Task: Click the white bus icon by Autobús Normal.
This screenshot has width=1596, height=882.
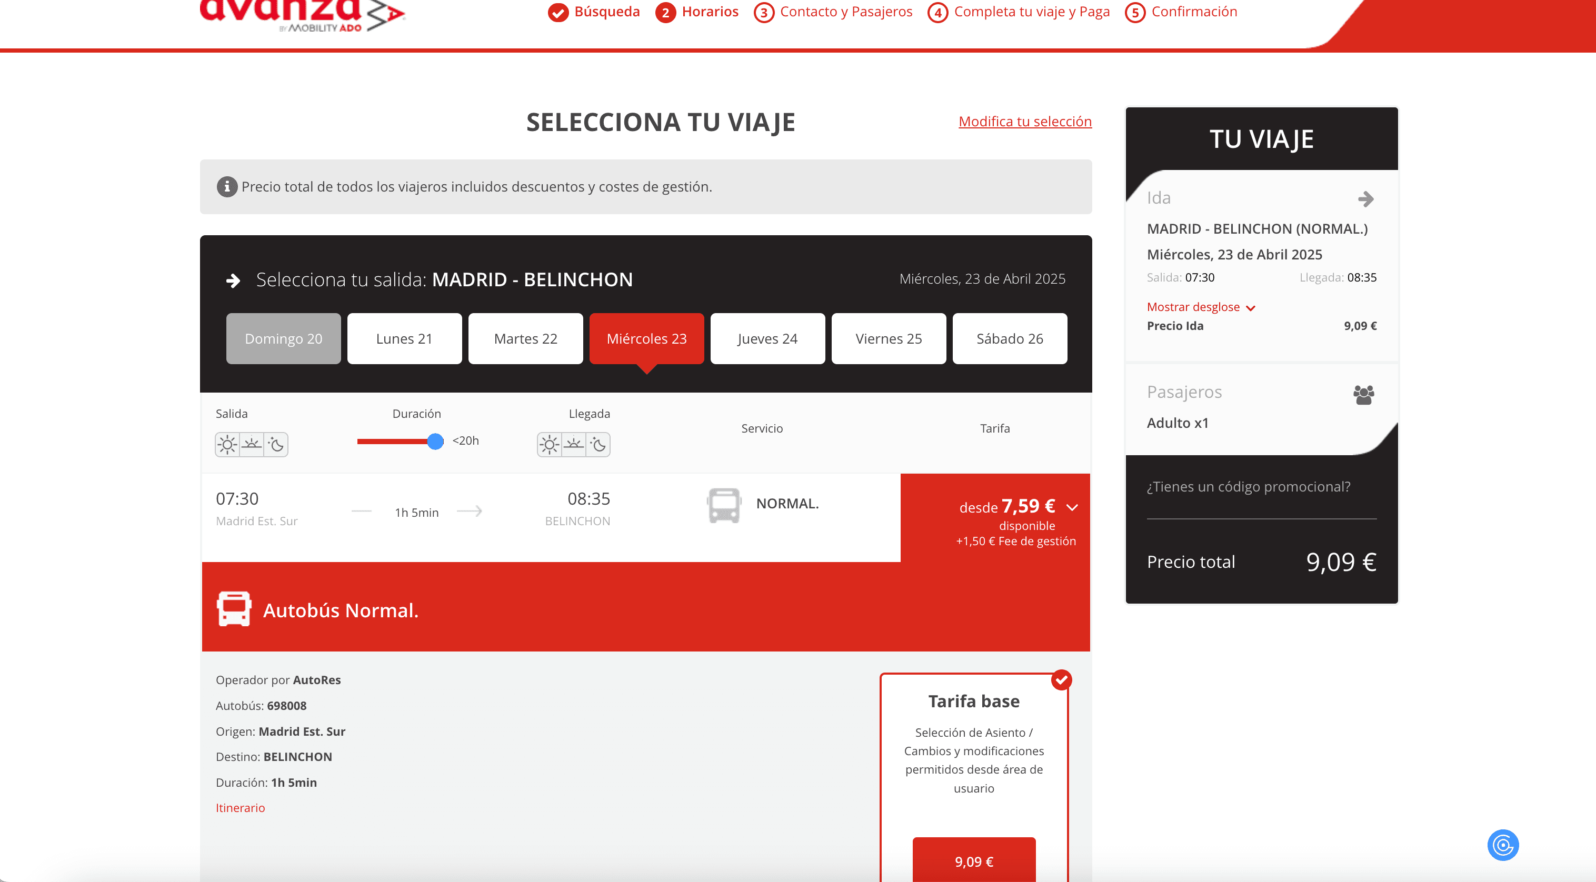Action: (x=234, y=609)
